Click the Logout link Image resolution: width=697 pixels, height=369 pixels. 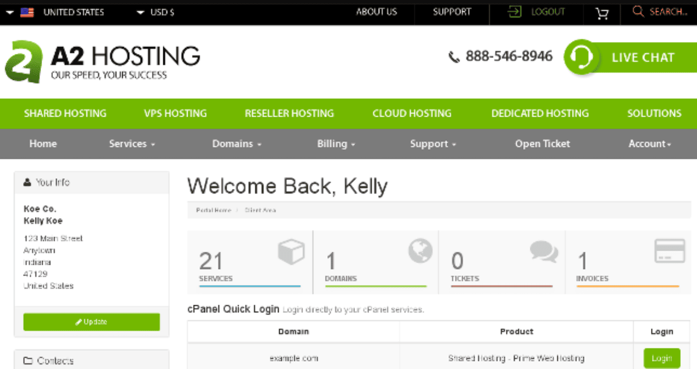[x=537, y=12]
